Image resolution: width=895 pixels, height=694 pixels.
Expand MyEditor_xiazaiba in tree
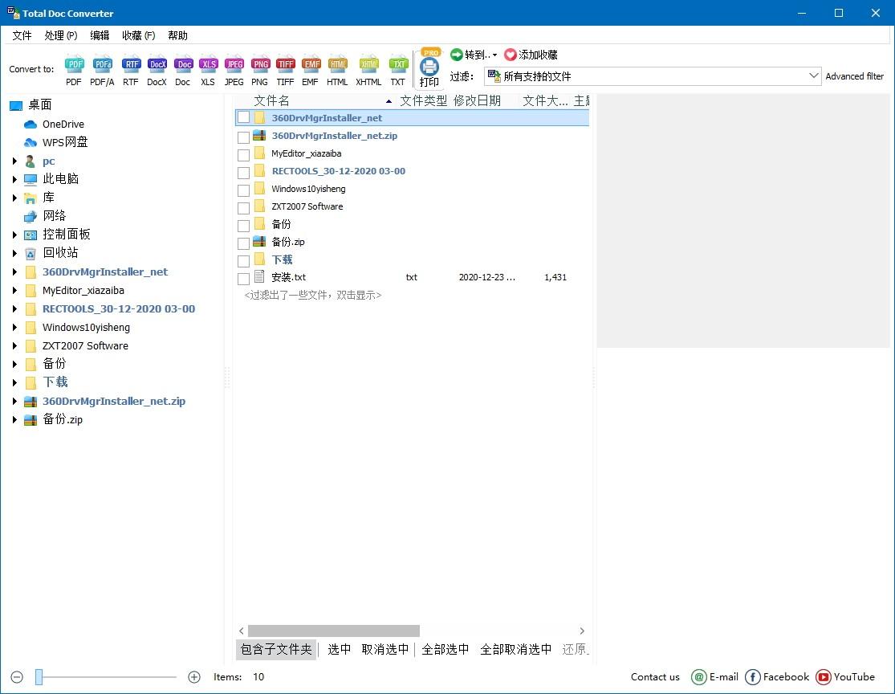tap(14, 290)
